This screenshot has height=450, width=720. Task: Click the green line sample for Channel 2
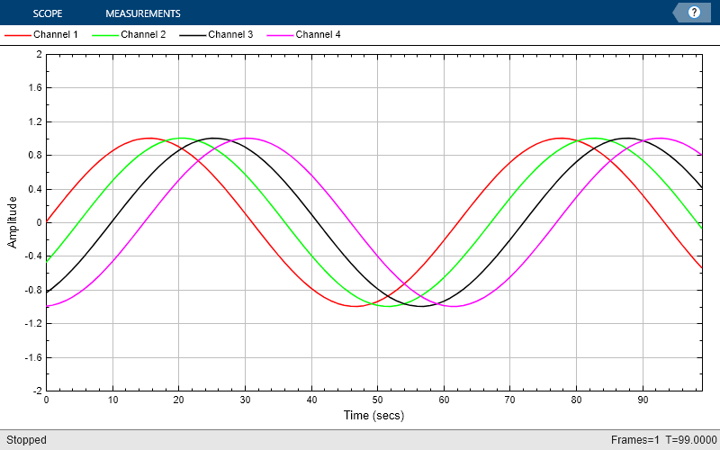(106, 35)
